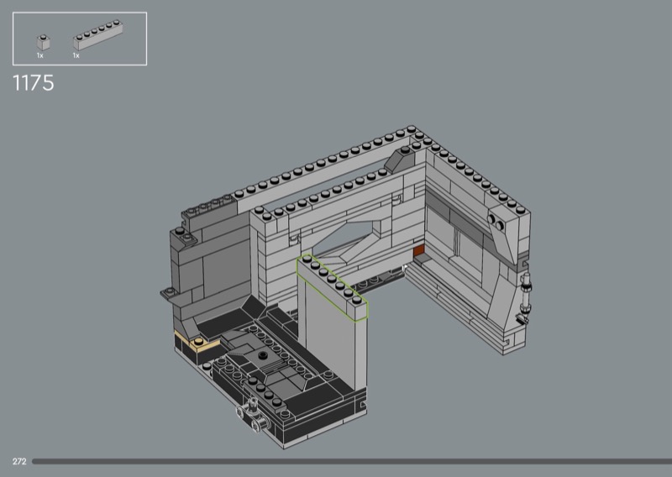This screenshot has height=477, width=672.
Task: Click the black round stud on the floor
Action: tap(263, 355)
